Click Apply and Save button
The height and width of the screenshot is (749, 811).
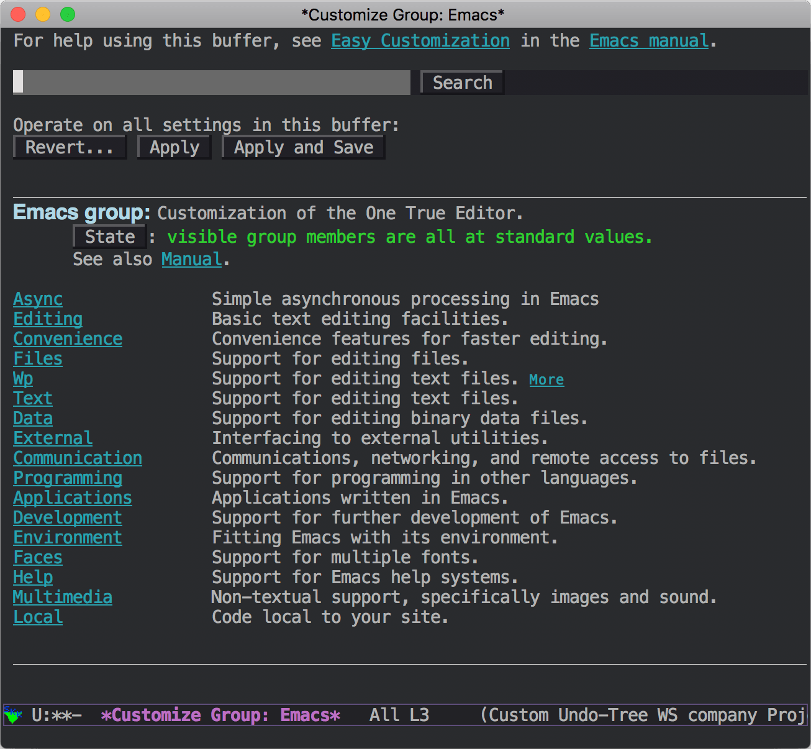(304, 148)
